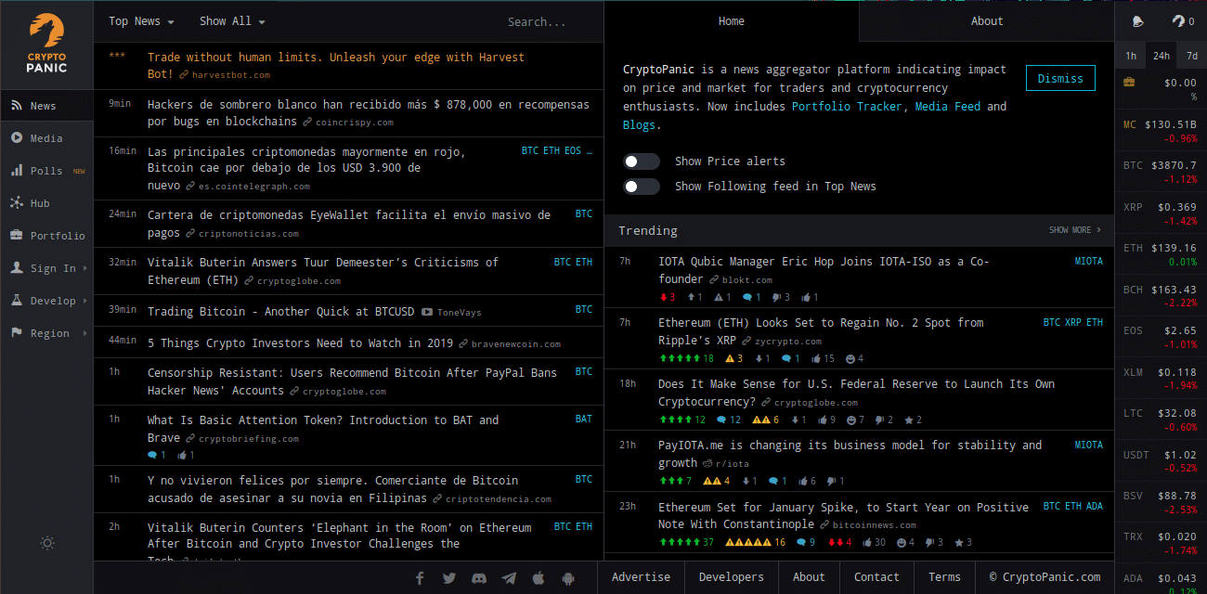The width and height of the screenshot is (1207, 594).
Task: Open the News feed icon in sidebar
Action: tap(17, 106)
